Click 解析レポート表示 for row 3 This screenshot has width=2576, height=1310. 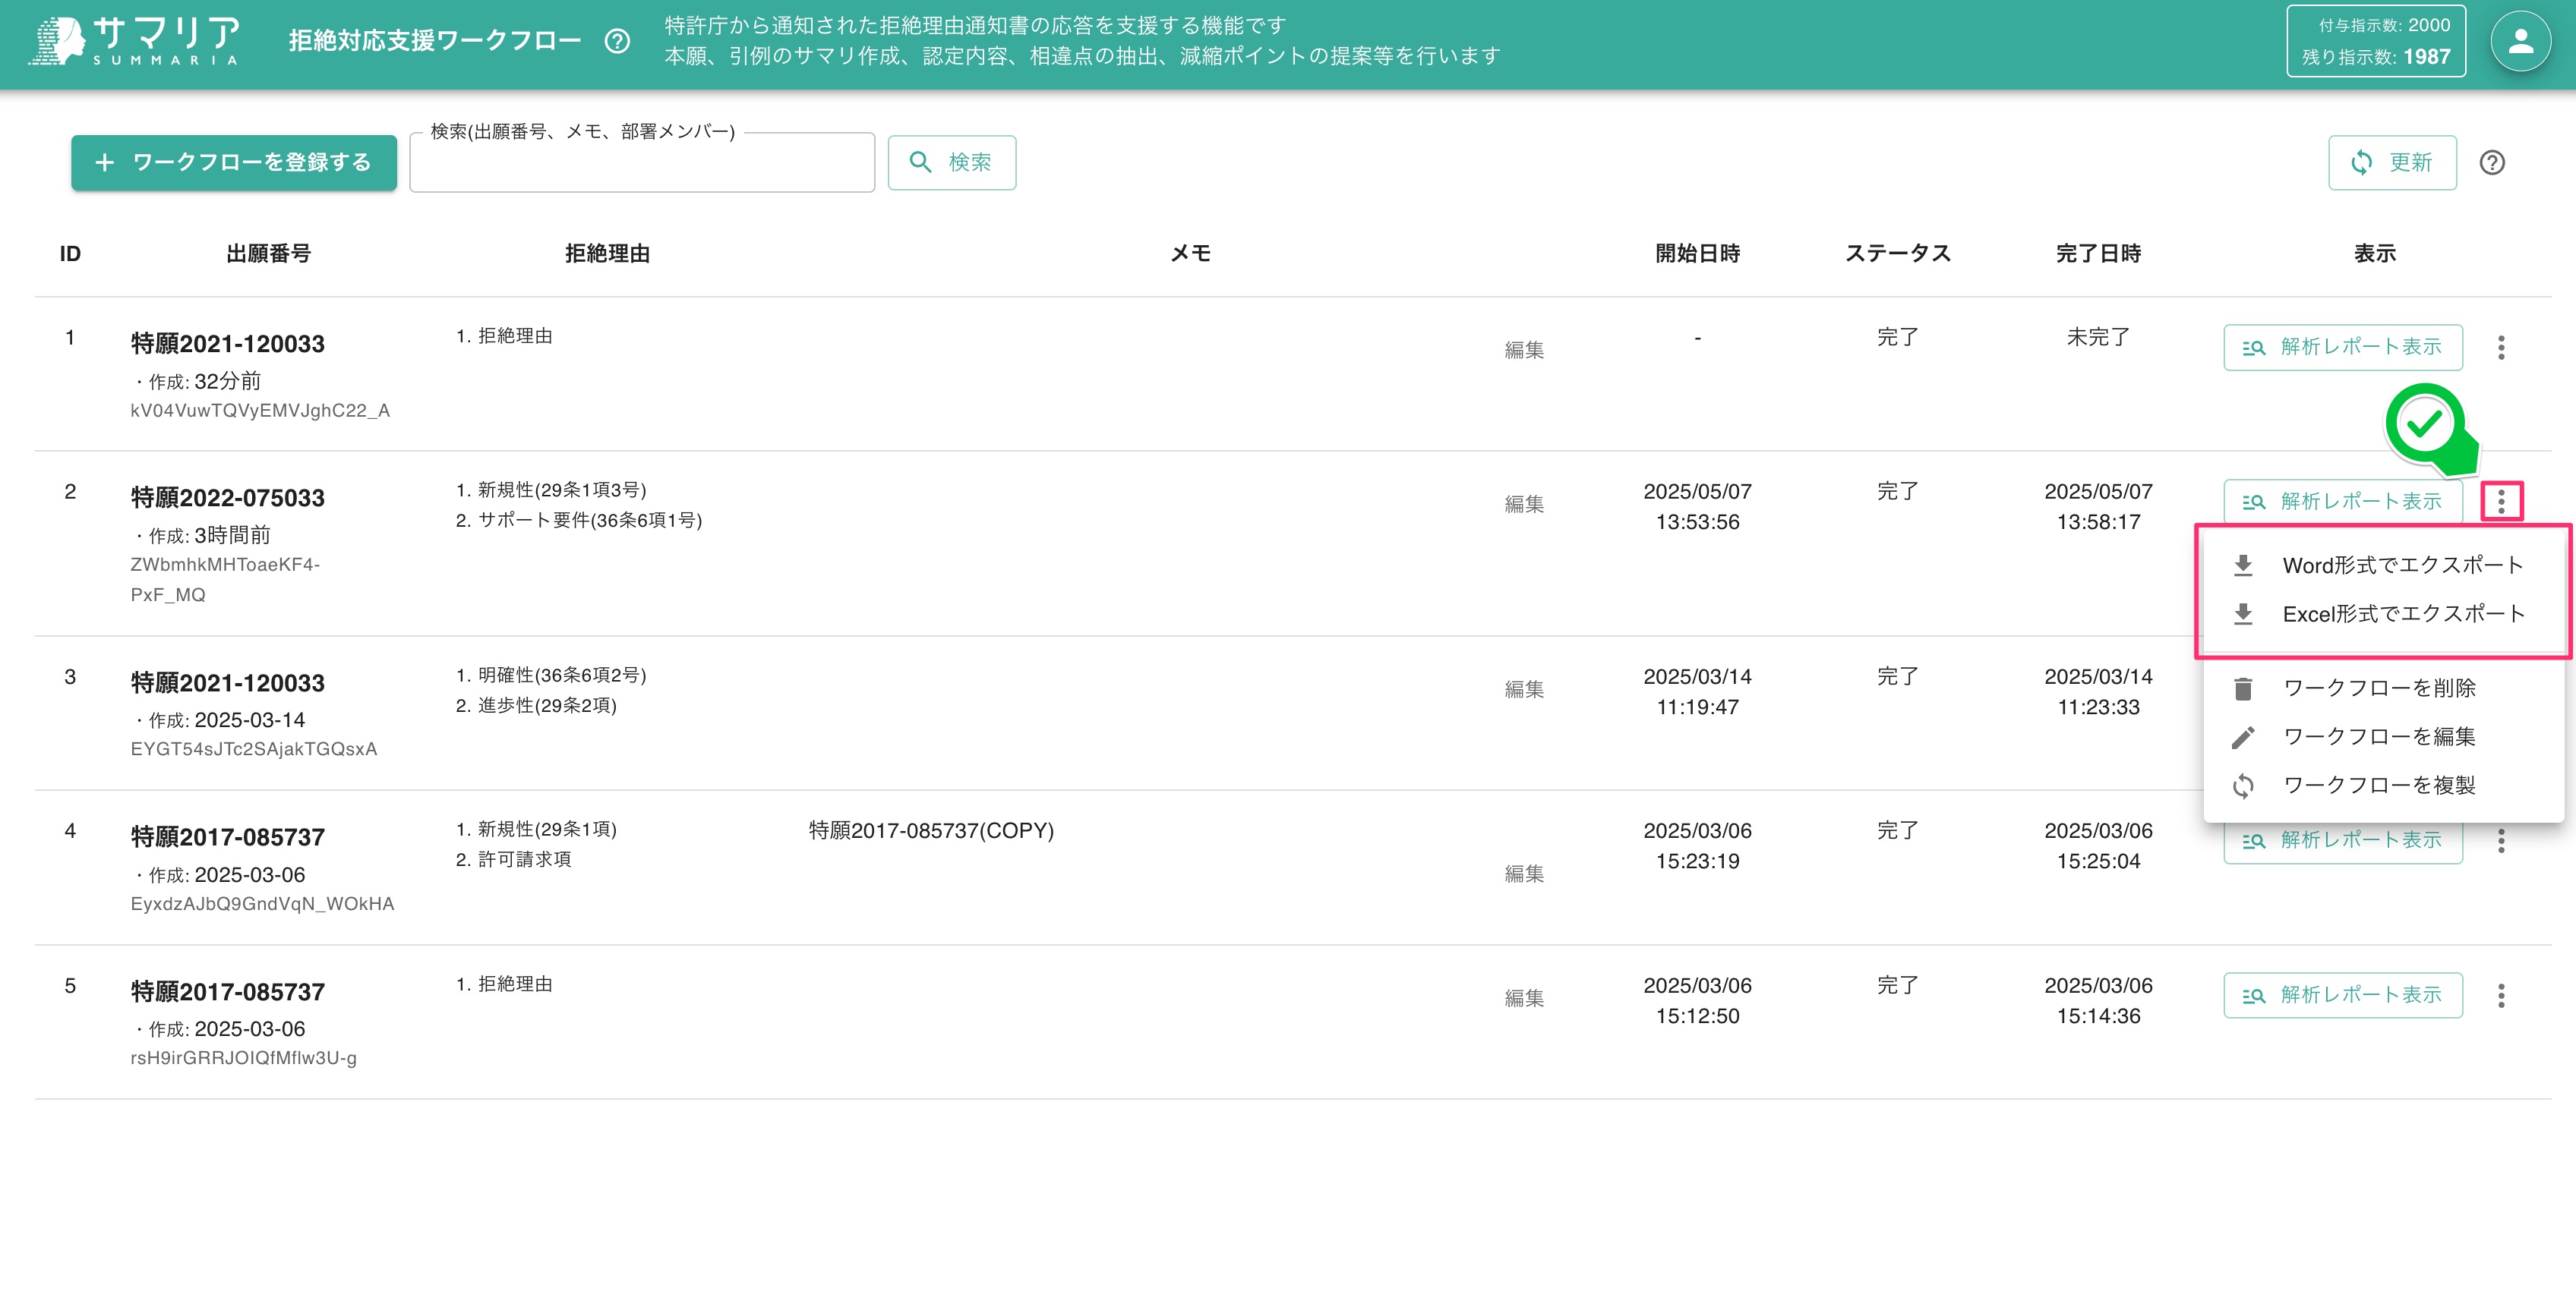pyautogui.click(x=2343, y=689)
